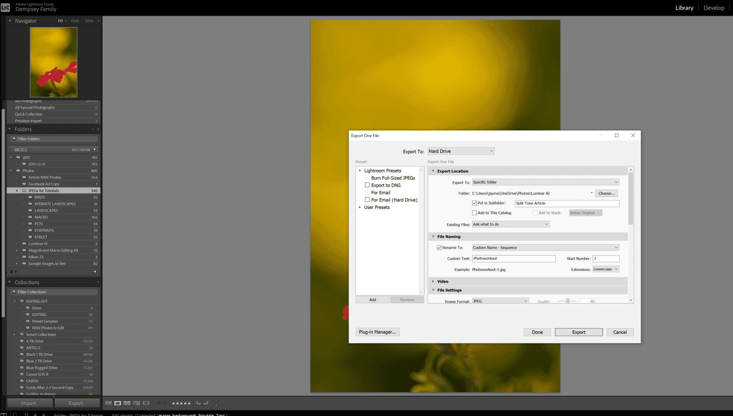Change the Existing Files handling dropdown
The width and height of the screenshot is (733, 416).
point(510,224)
